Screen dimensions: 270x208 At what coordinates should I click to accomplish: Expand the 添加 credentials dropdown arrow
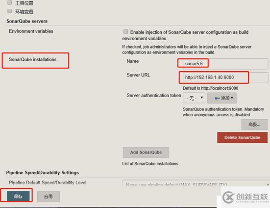pyautogui.click(x=232, y=98)
